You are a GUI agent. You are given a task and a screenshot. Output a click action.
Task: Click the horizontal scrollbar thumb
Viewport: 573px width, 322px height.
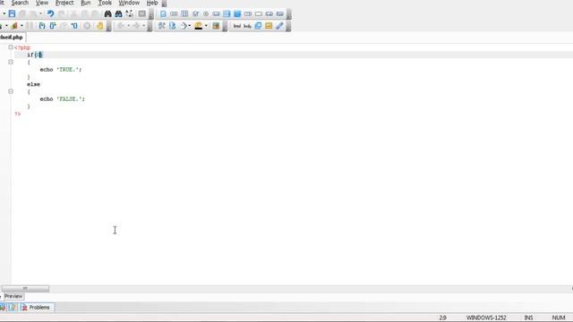tap(25, 288)
